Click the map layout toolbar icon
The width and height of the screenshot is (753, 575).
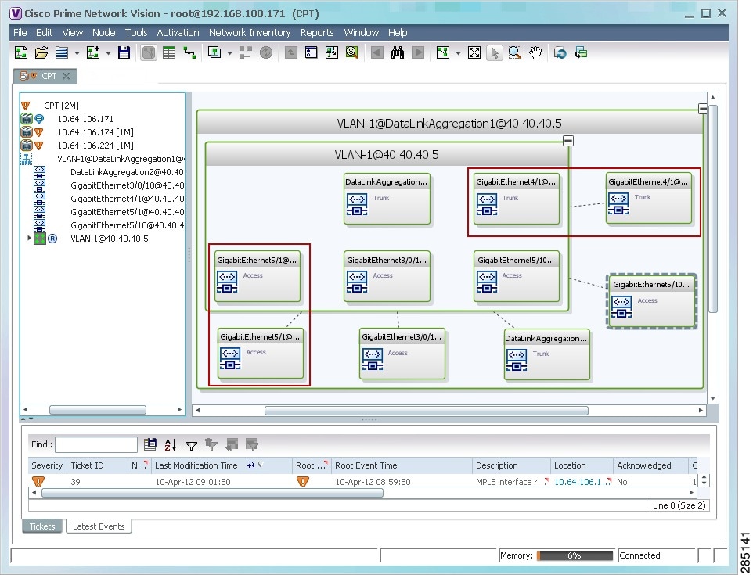coord(443,52)
